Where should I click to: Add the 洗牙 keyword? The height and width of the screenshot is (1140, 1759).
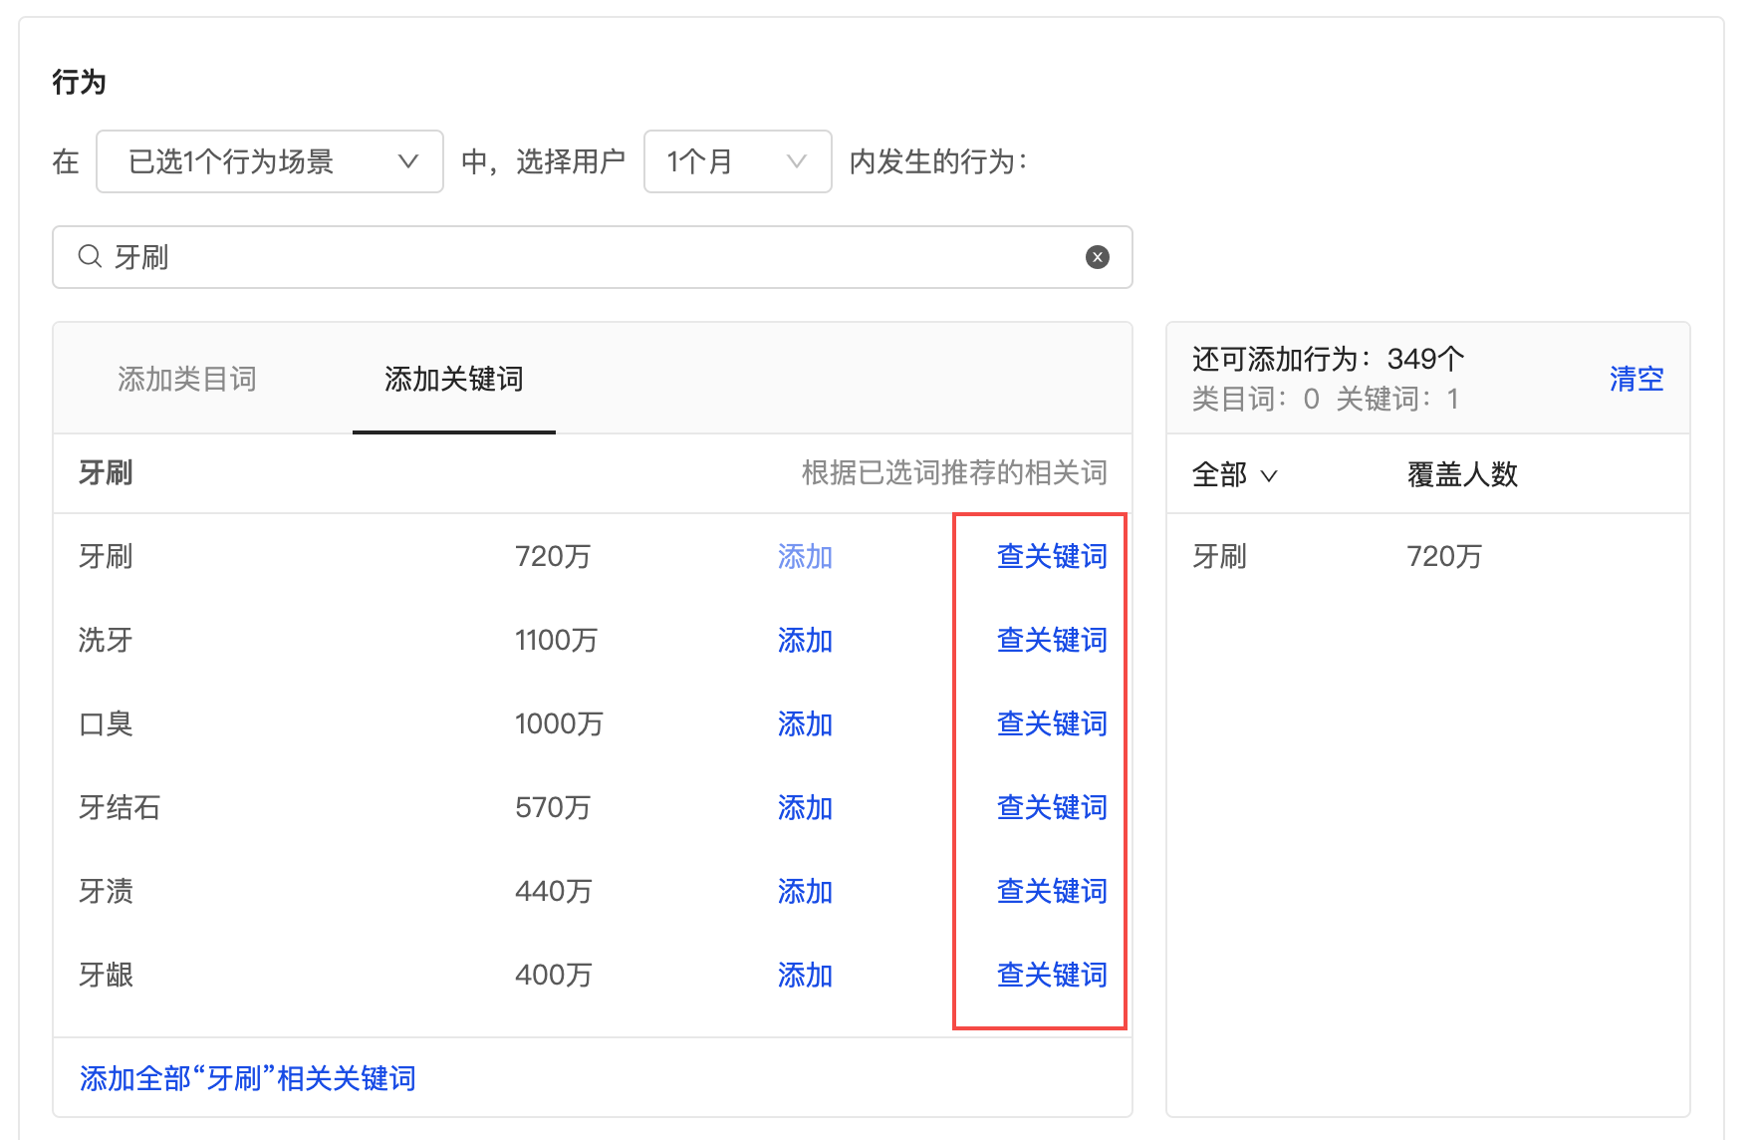[x=804, y=641]
